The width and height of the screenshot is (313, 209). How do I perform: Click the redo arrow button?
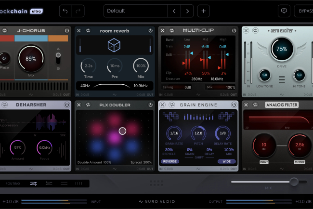click(78, 11)
